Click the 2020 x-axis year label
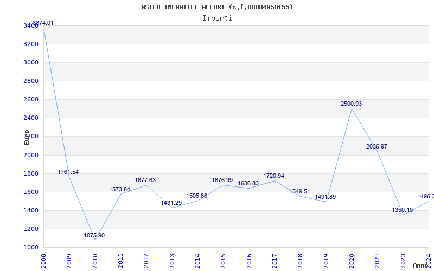The width and height of the screenshot is (434, 271). (352, 261)
